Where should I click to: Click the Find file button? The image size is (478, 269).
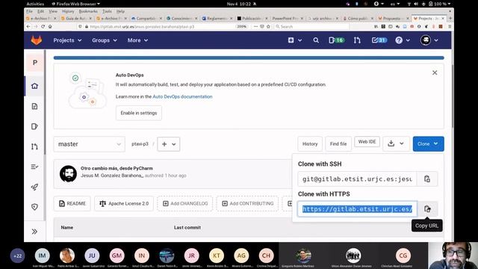coord(338,143)
